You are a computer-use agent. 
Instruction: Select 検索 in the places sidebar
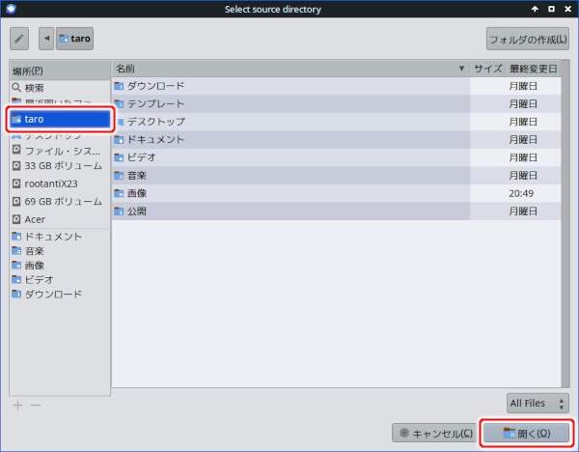60,88
